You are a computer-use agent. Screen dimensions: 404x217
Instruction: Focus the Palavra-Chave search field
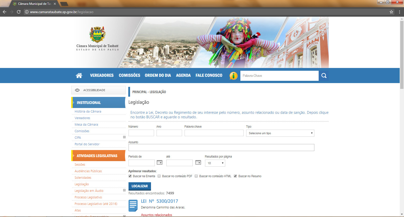click(x=280, y=76)
